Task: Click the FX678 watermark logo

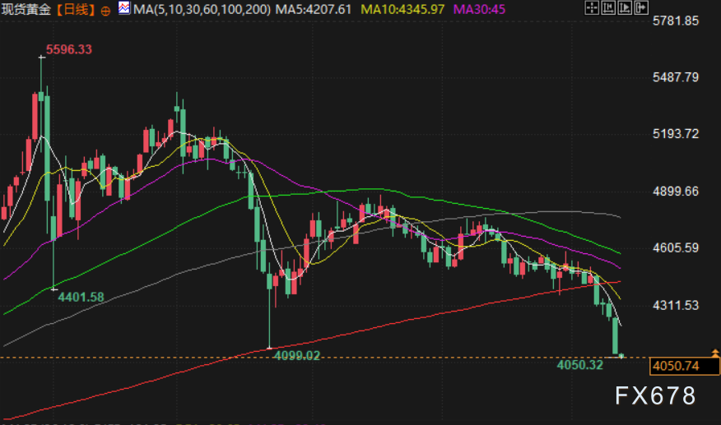Action: pos(656,395)
